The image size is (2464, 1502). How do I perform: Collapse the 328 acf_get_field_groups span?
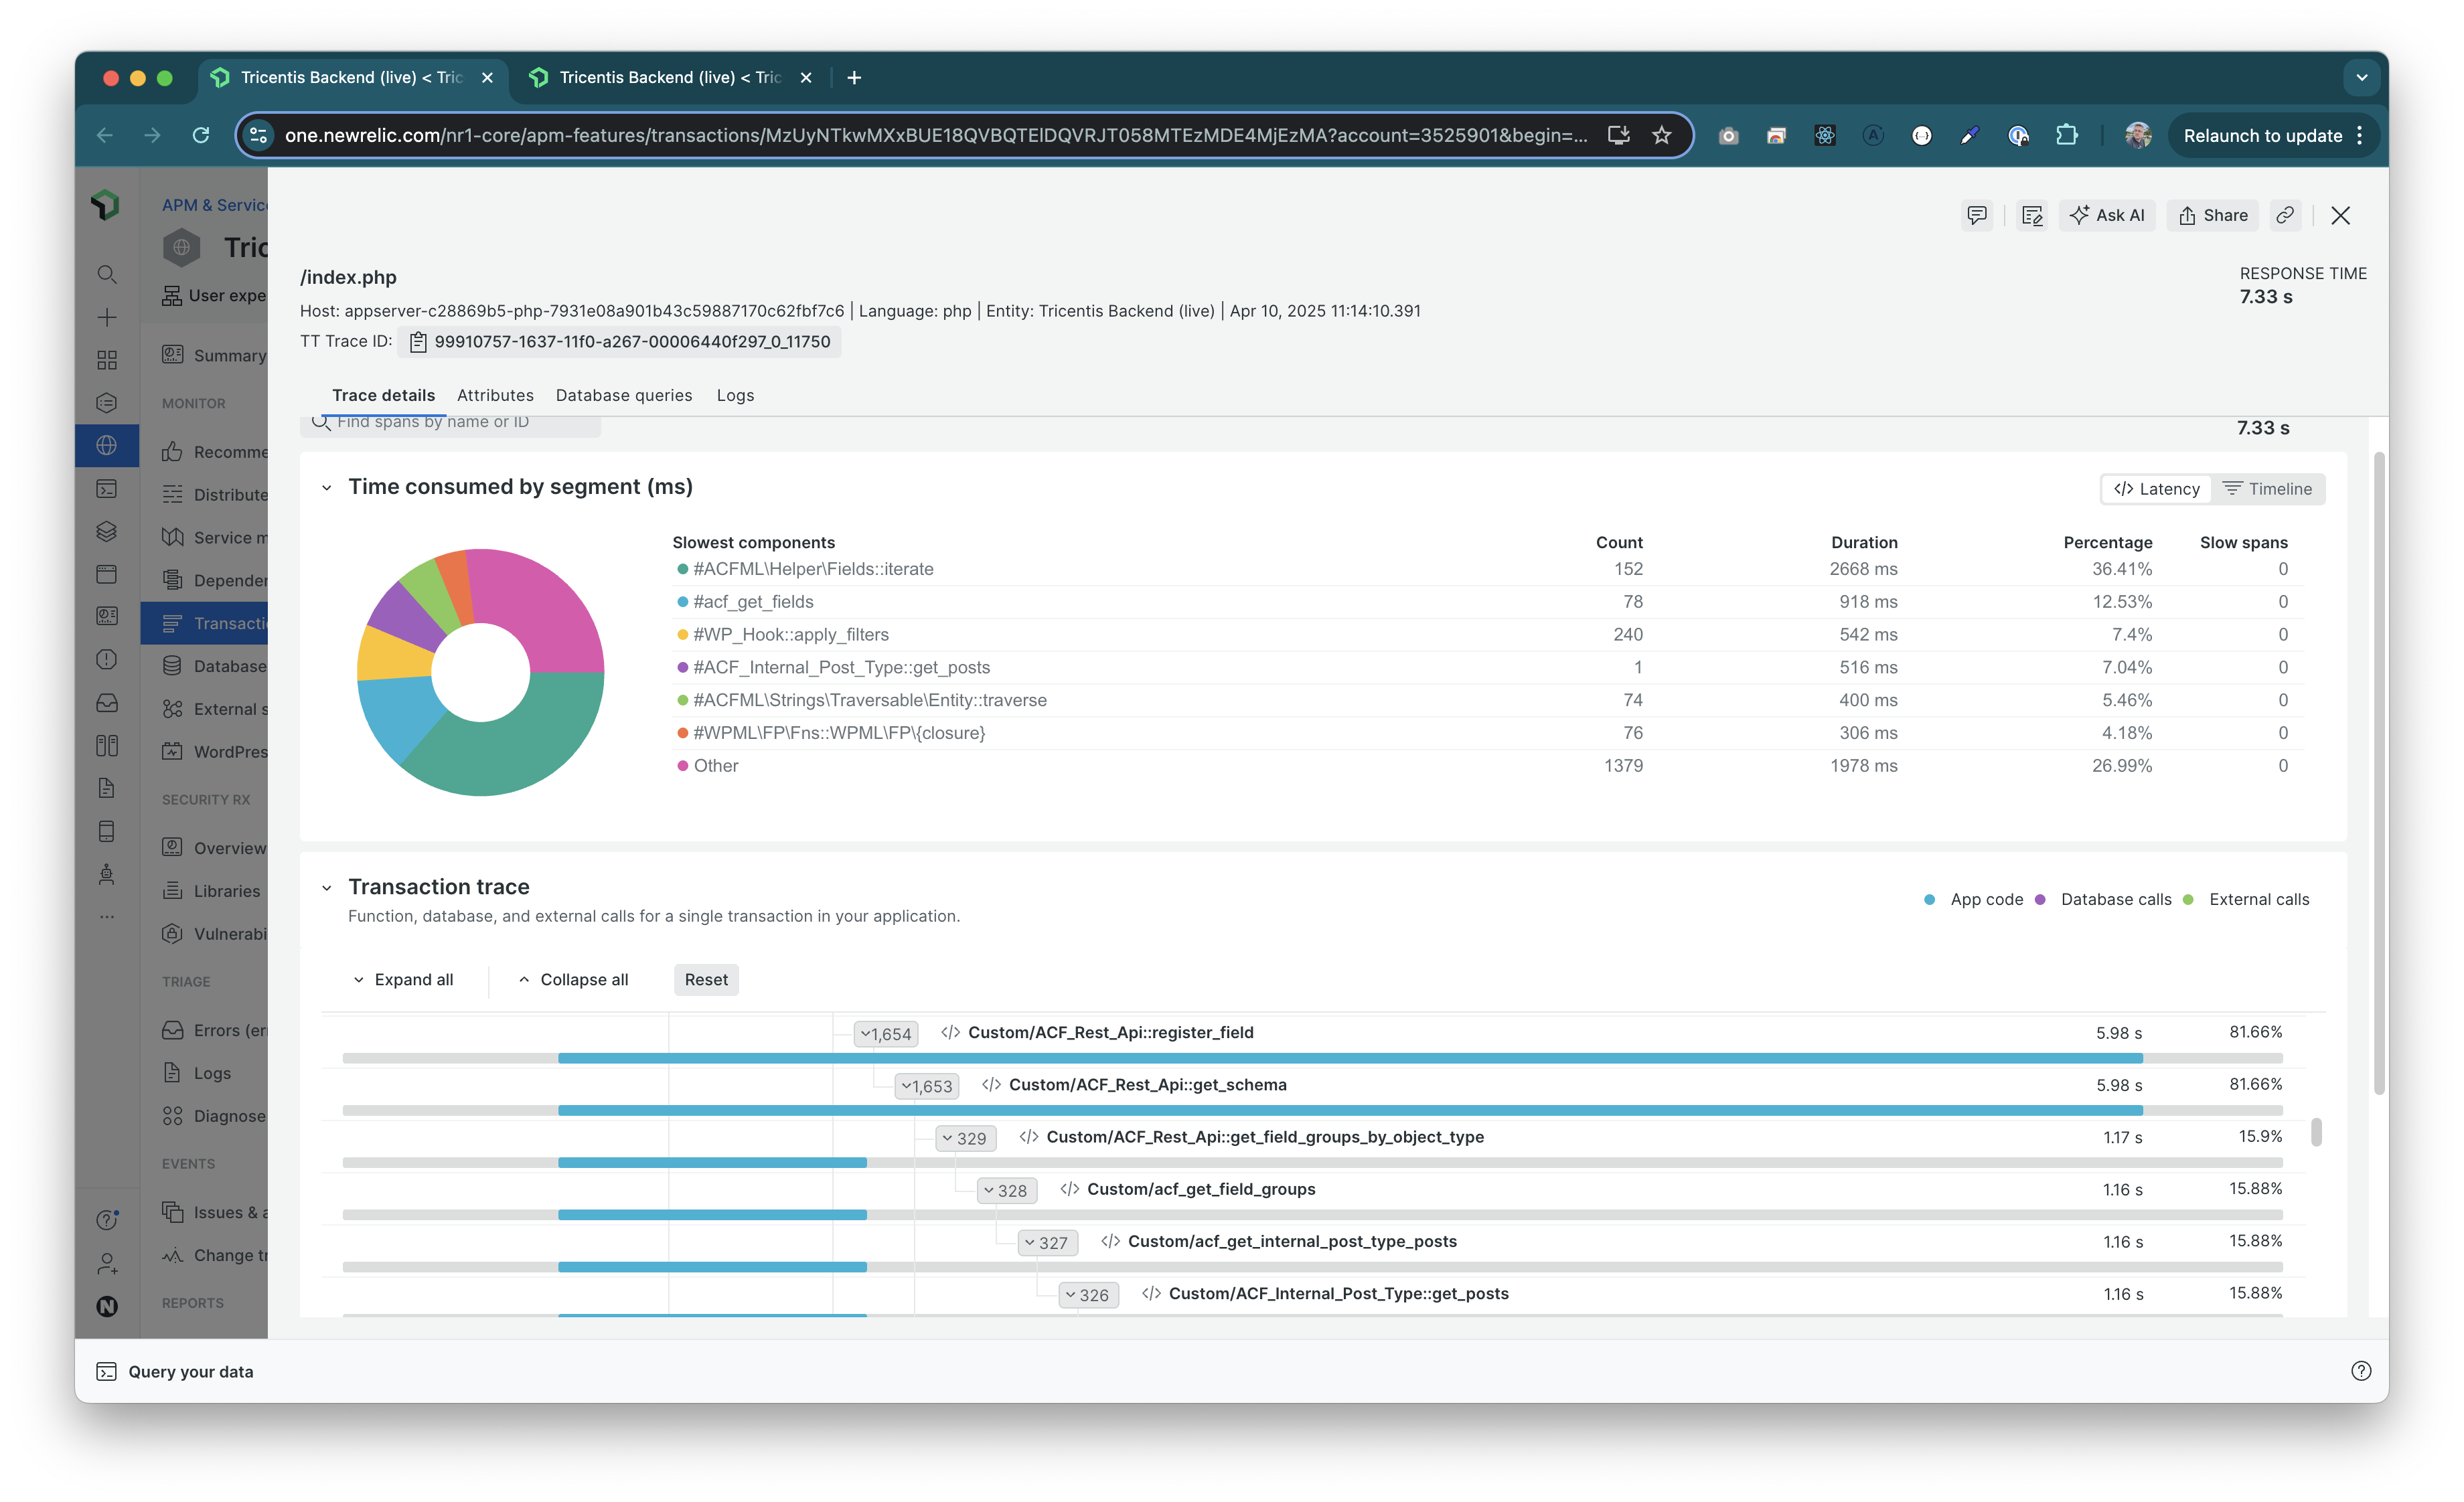click(1007, 1190)
